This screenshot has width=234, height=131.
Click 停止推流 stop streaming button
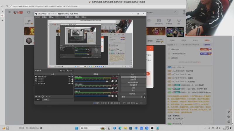(133, 77)
